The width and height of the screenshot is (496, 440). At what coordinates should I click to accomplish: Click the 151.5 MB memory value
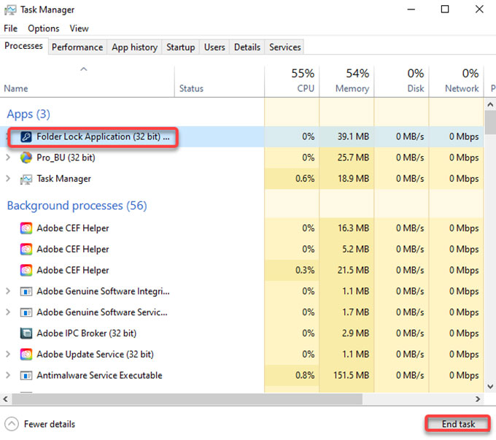(x=351, y=376)
